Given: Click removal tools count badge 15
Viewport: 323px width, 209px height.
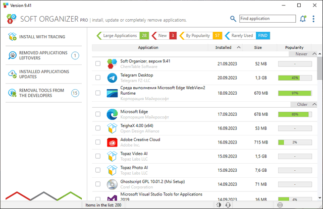Looking at the screenshot, I should [75, 93].
